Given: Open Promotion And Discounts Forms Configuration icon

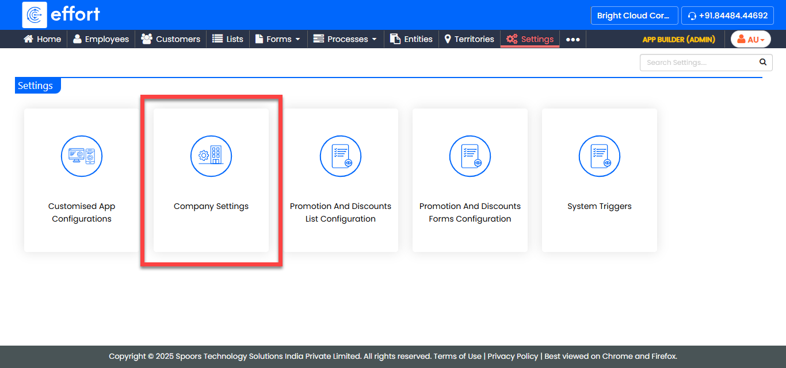Looking at the screenshot, I should pyautogui.click(x=470, y=156).
